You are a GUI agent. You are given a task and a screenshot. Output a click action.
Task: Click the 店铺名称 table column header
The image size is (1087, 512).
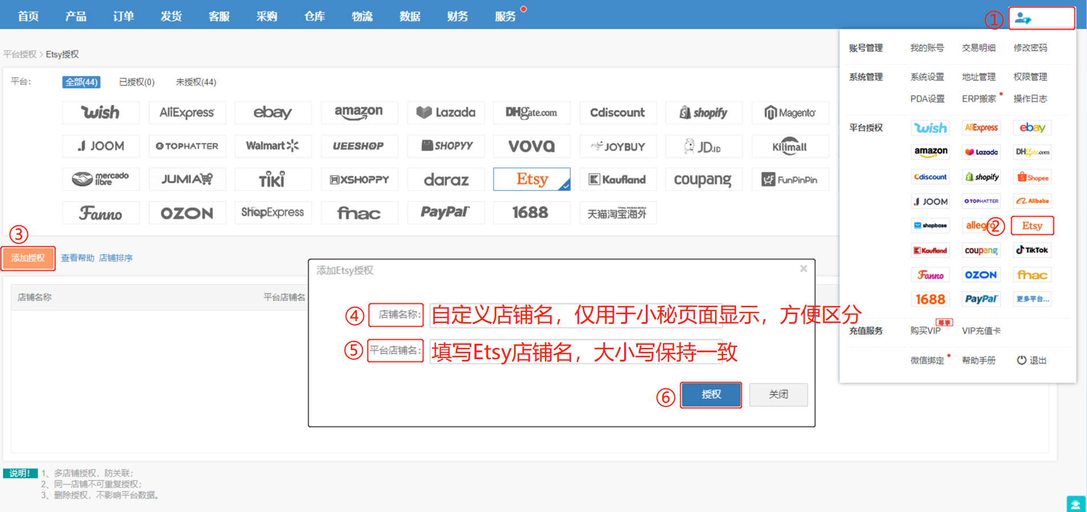click(x=34, y=297)
